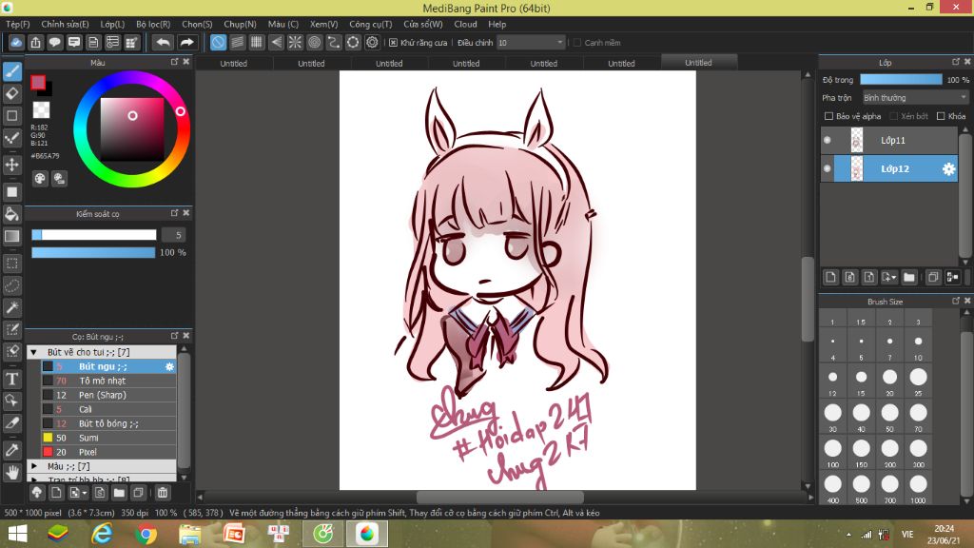974x548 pixels.
Task: Toggle Khử răng cưa checkbox
Action: (393, 43)
